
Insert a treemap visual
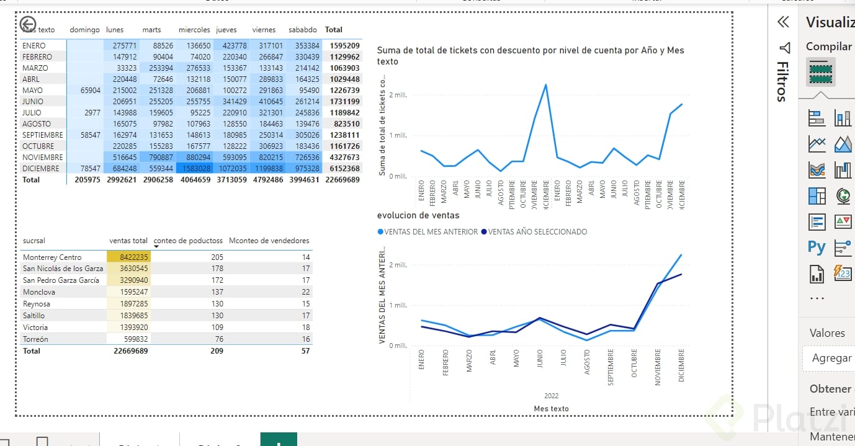coord(817,196)
